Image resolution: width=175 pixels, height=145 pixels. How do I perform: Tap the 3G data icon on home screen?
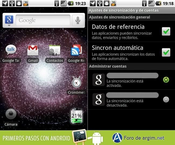[26, 3]
